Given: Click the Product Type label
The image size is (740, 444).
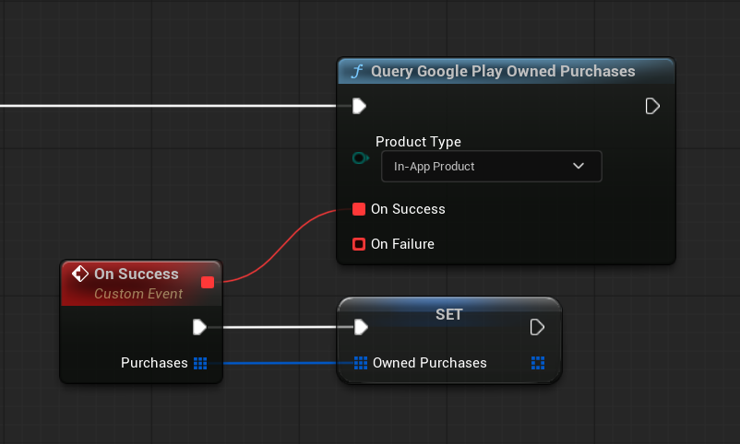Looking at the screenshot, I should (x=418, y=142).
